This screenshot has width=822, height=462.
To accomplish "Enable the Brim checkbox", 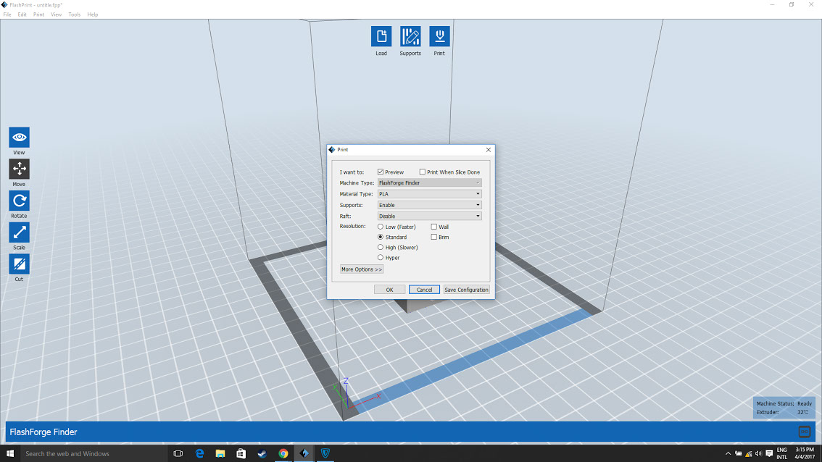I will pos(434,237).
